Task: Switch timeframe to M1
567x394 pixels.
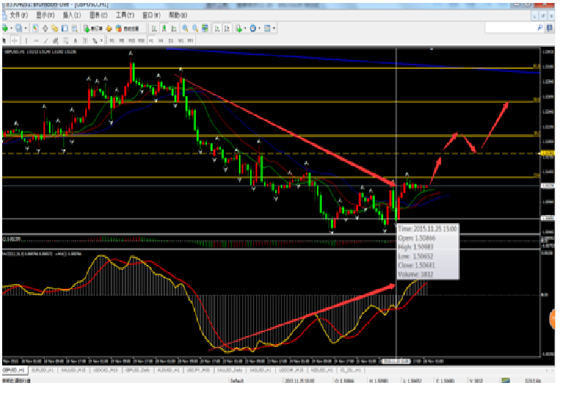Action: (x=111, y=40)
